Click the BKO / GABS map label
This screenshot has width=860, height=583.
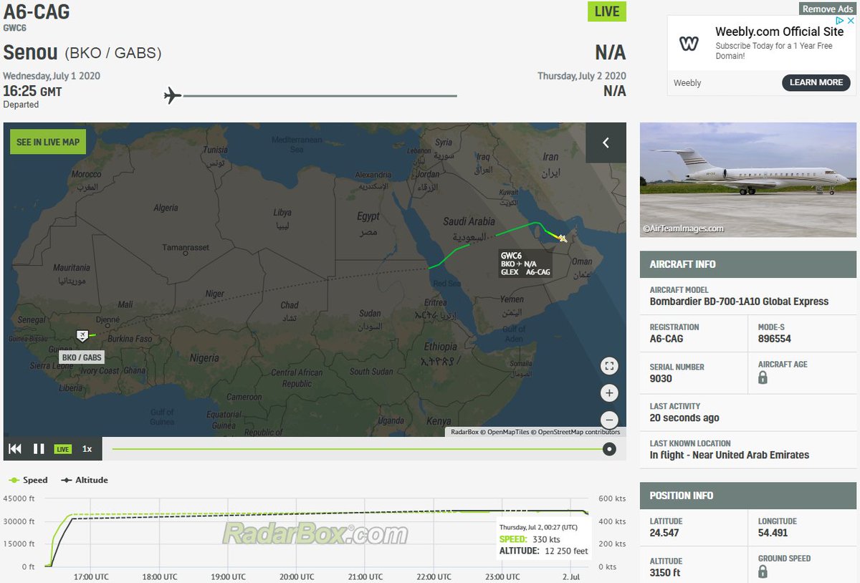click(82, 357)
